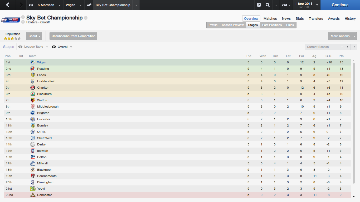The image size is (360, 202).
Task: Click the swap arrows icon in top bar
Action: 89,5
